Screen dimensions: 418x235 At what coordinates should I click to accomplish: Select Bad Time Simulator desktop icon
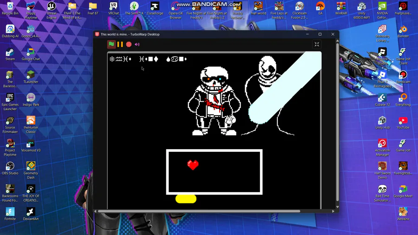click(x=382, y=194)
